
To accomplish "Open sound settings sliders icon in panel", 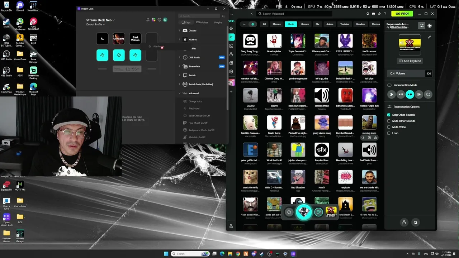I will tap(422, 25).
